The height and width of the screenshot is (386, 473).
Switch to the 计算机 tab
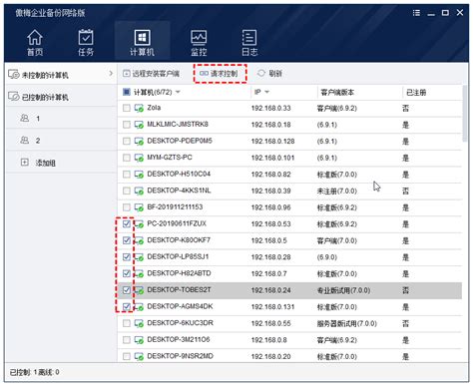(142, 42)
